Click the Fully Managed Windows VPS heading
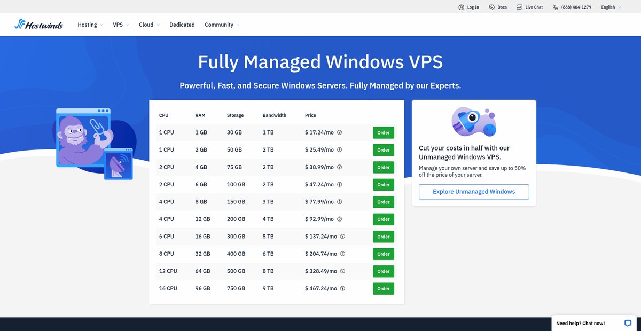This screenshot has width=641, height=331. point(320,62)
